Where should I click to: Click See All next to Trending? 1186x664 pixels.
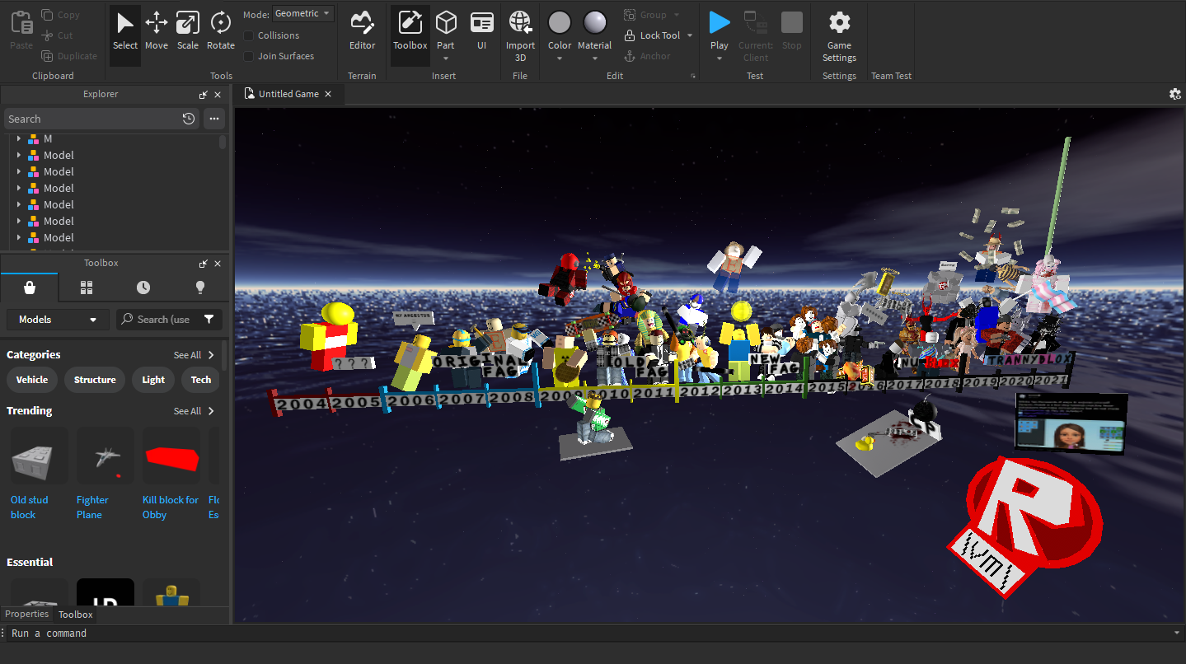195,411
